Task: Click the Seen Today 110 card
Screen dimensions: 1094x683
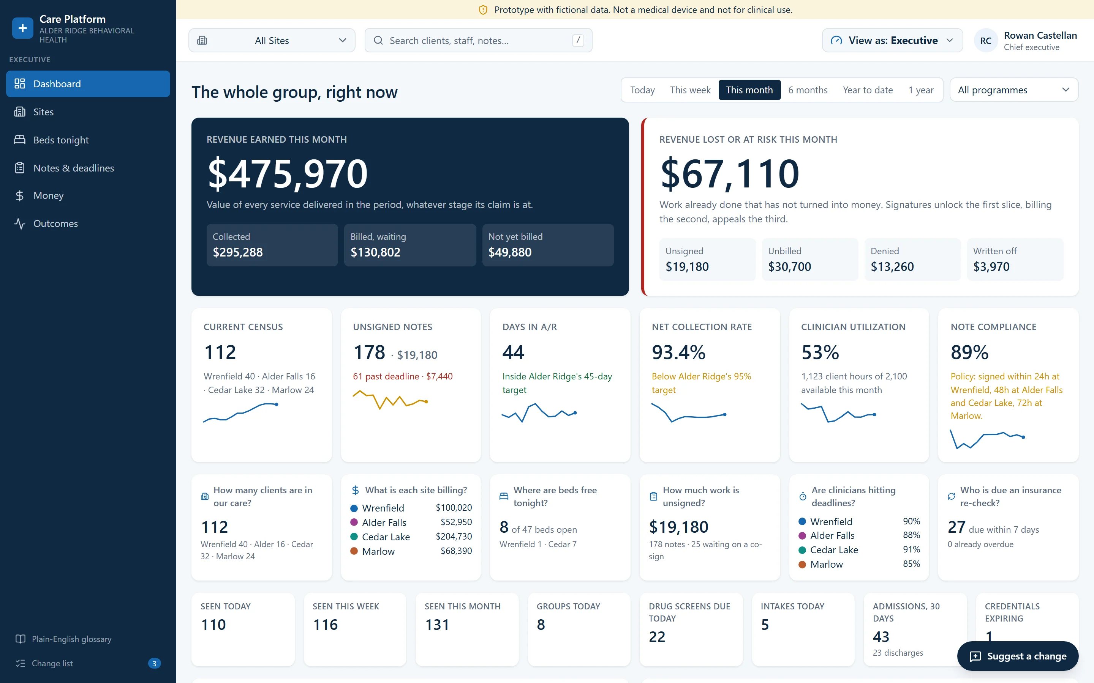Action: point(243,629)
